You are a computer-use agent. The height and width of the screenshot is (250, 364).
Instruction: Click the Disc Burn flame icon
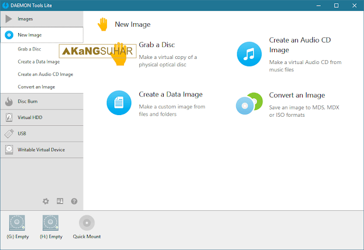pos(9,101)
